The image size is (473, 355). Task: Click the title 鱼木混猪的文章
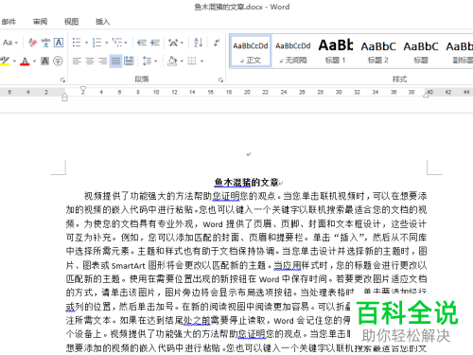(247, 182)
